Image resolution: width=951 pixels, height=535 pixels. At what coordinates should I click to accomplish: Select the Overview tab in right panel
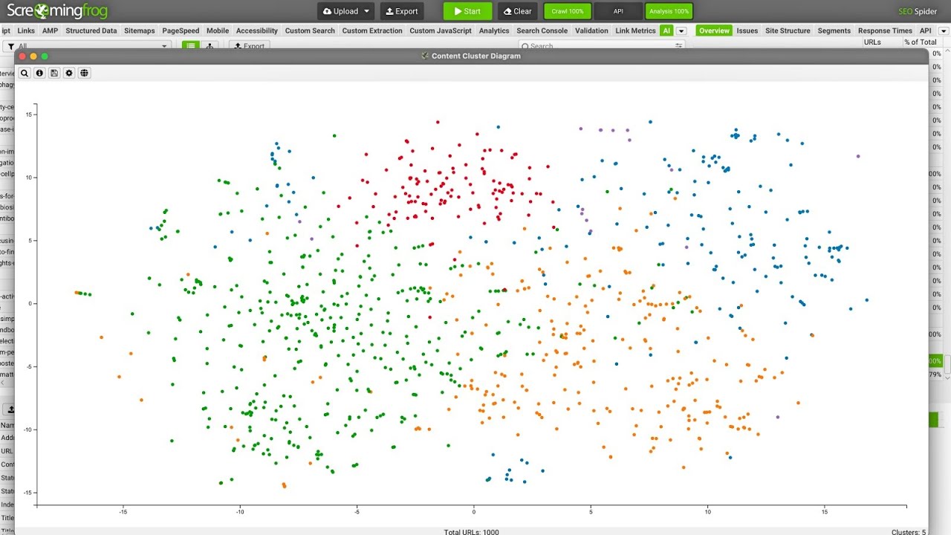pyautogui.click(x=714, y=30)
